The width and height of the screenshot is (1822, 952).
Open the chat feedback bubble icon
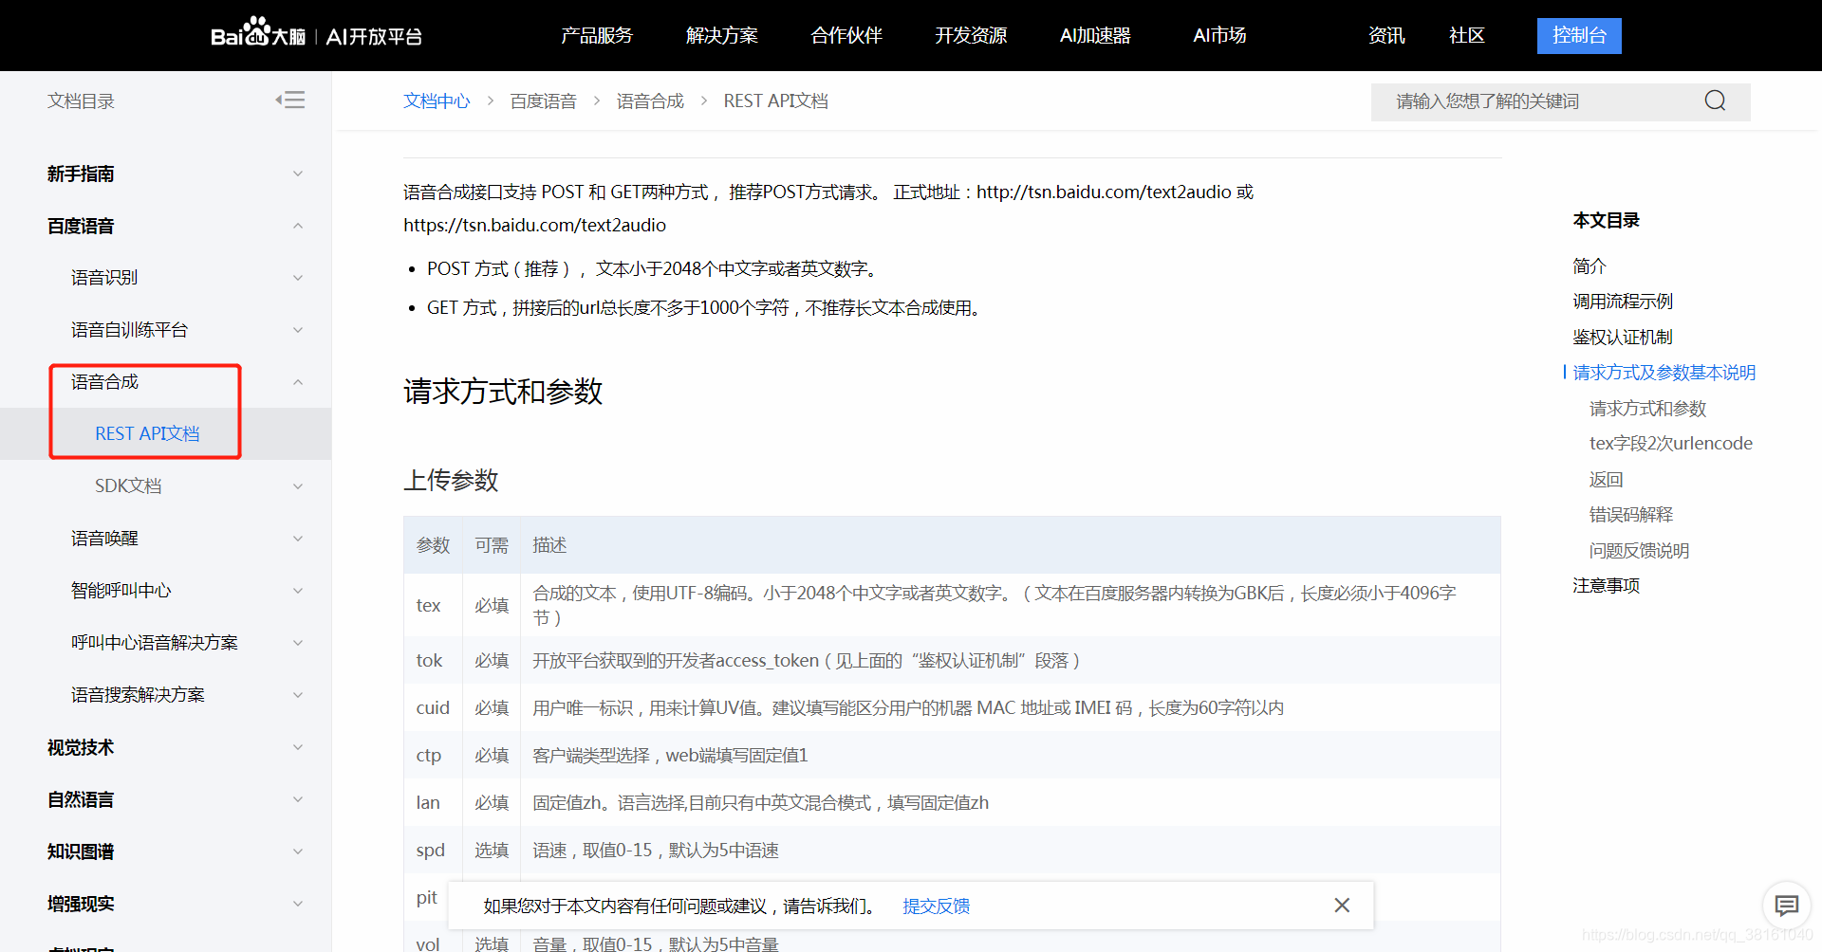1787,906
